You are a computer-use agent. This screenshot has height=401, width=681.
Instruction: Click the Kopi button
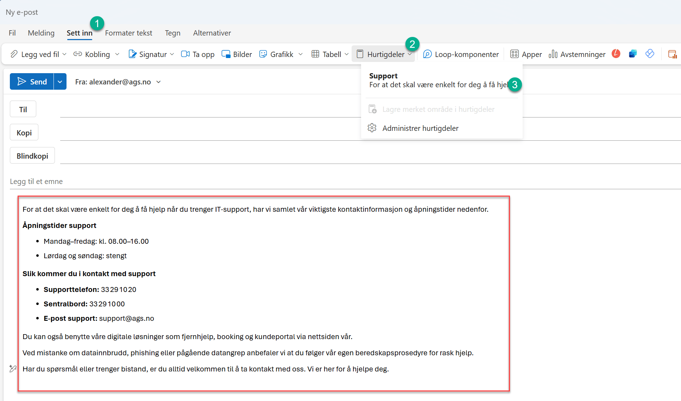(24, 133)
